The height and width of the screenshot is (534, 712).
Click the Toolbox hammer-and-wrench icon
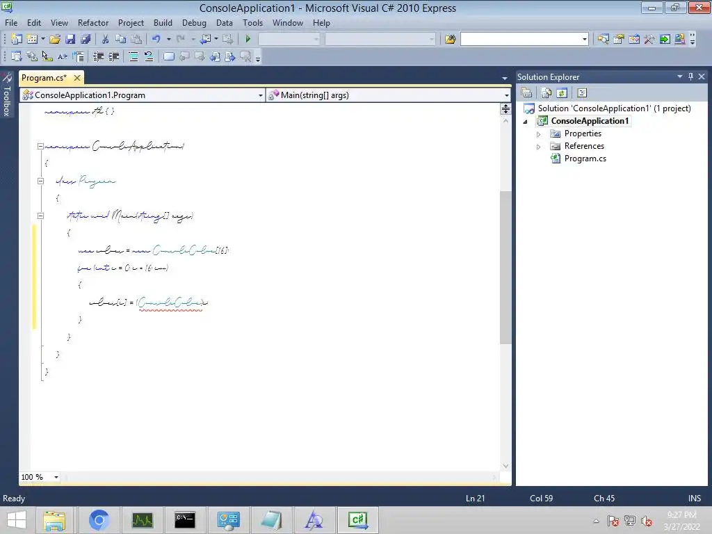pos(649,39)
